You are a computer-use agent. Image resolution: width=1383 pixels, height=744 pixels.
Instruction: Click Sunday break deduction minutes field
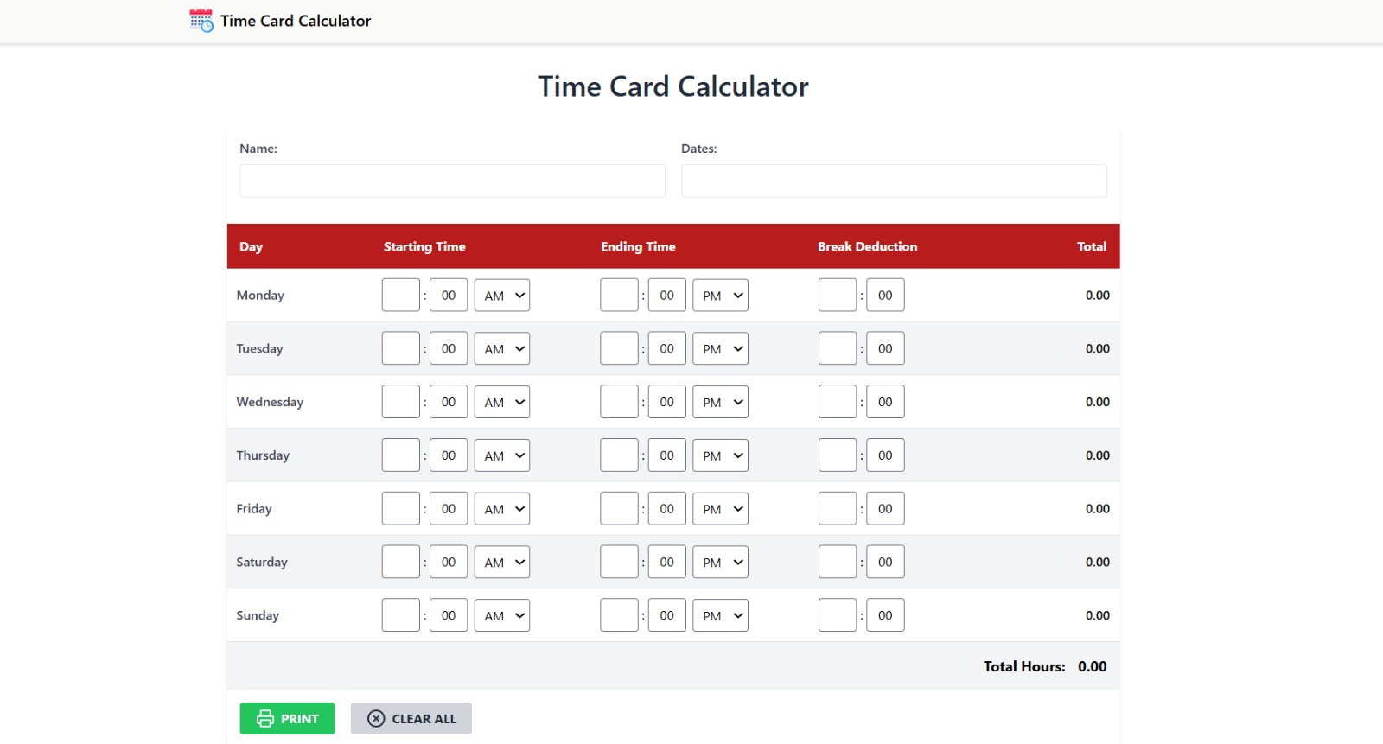tap(886, 615)
